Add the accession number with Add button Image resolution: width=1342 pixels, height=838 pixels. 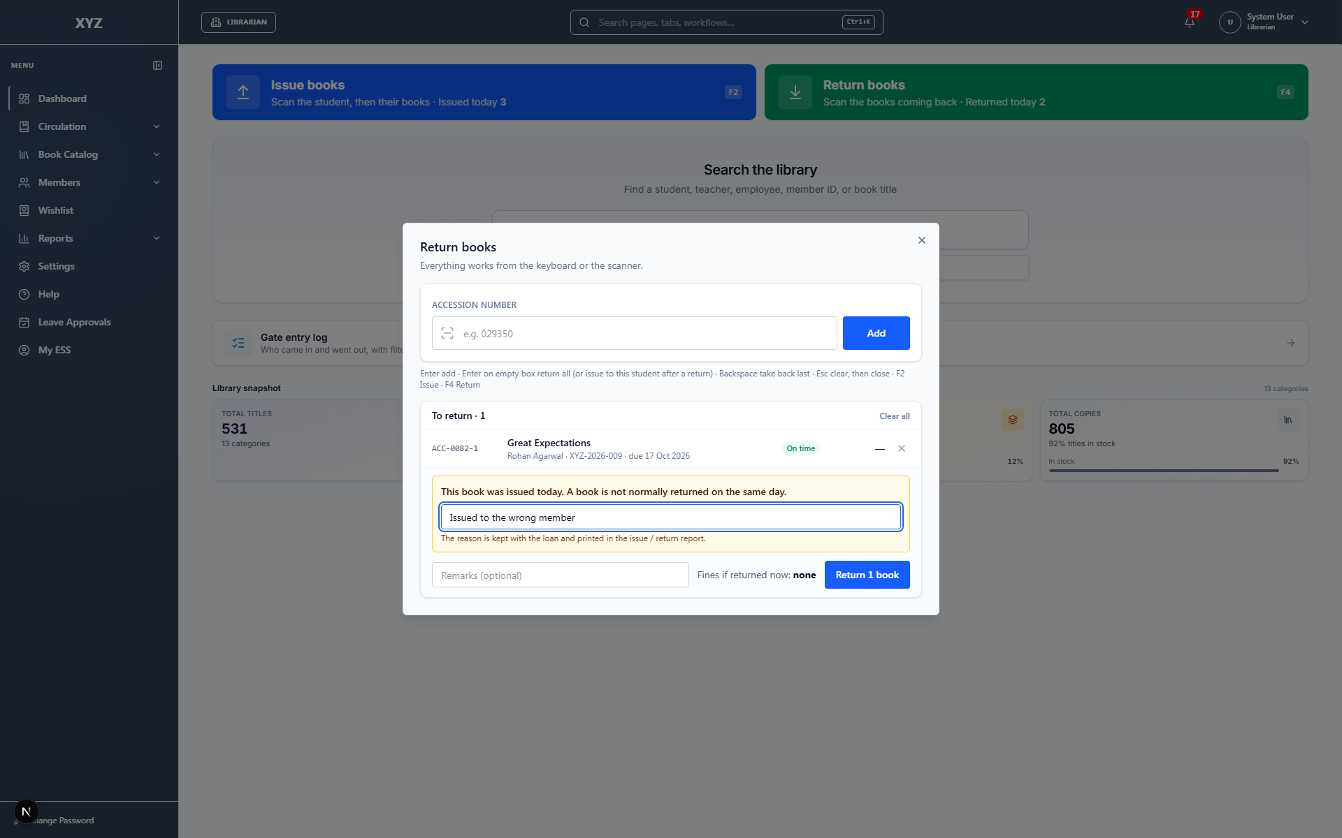[876, 333]
